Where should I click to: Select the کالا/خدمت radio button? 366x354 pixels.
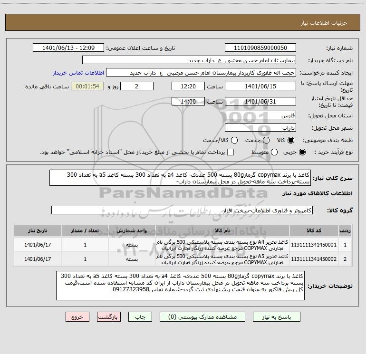(234, 140)
